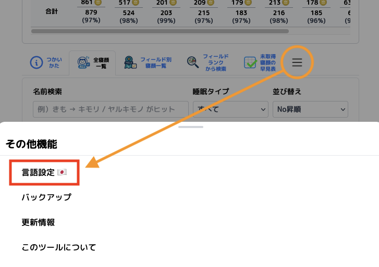379x267 pixels.
Task: Click the 合計 row label
Action: tap(52, 11)
